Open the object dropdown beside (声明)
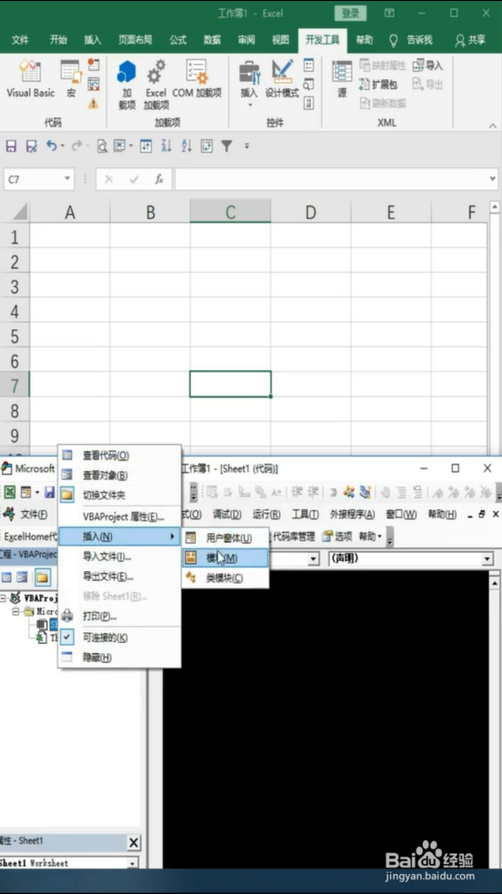Image resolution: width=502 pixels, height=894 pixels. click(314, 560)
